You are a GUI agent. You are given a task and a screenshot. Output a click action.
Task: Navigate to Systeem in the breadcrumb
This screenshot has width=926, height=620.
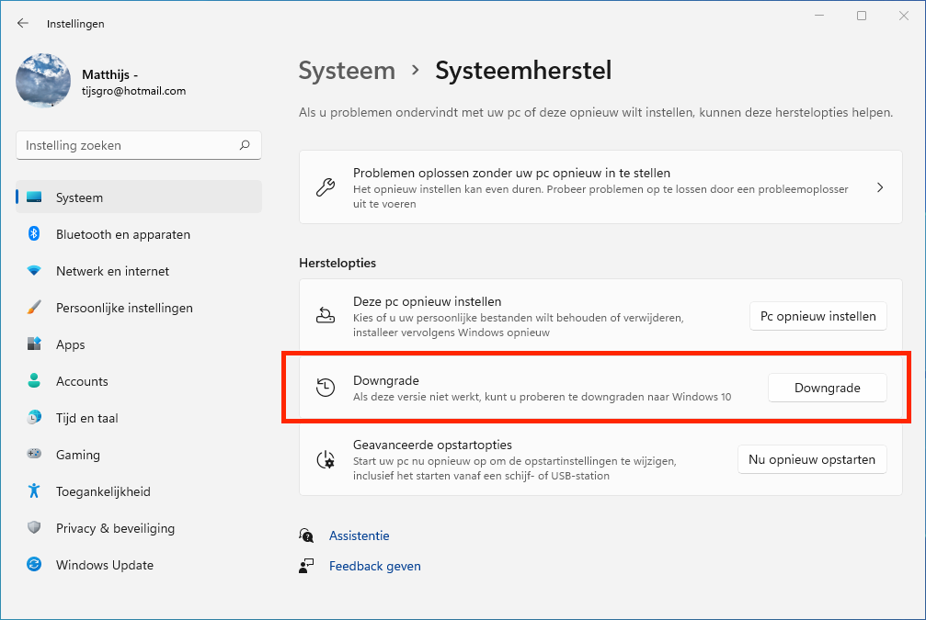click(x=347, y=71)
